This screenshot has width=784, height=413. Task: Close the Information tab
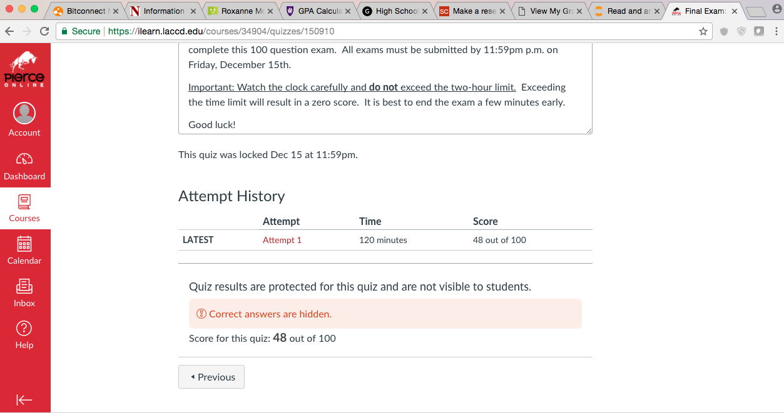coord(193,11)
